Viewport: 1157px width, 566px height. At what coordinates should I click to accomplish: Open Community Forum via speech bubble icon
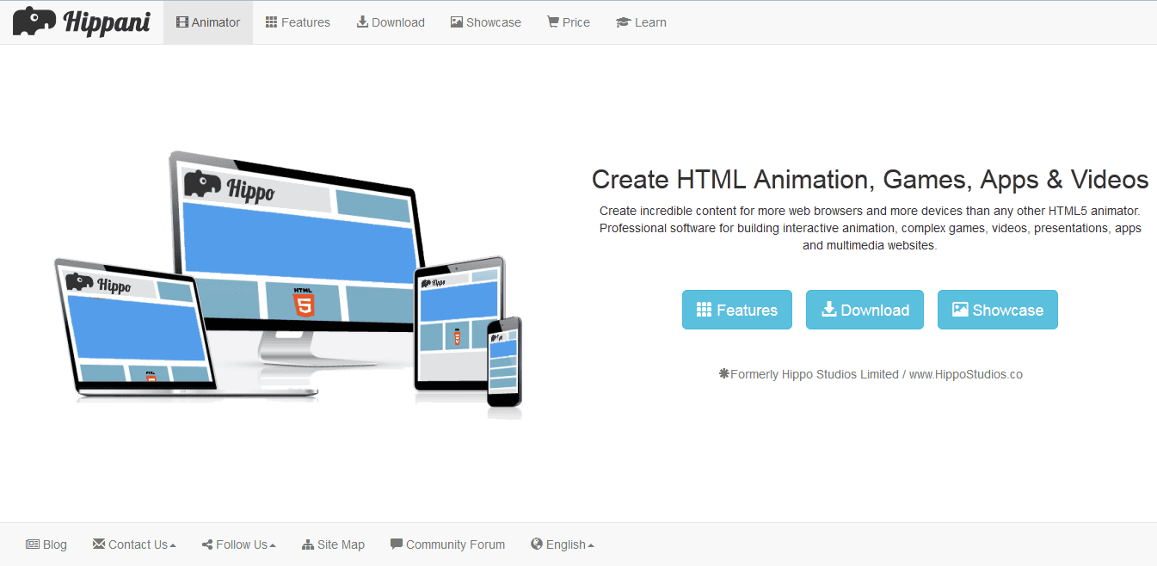click(x=397, y=544)
